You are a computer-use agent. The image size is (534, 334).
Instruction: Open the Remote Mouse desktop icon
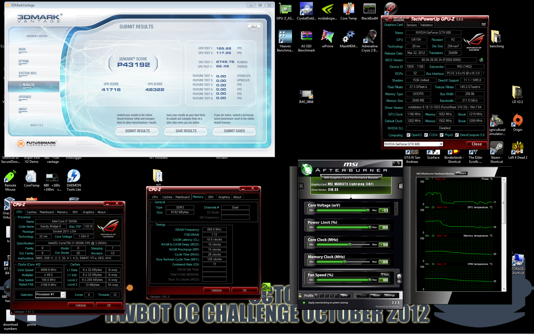10,180
